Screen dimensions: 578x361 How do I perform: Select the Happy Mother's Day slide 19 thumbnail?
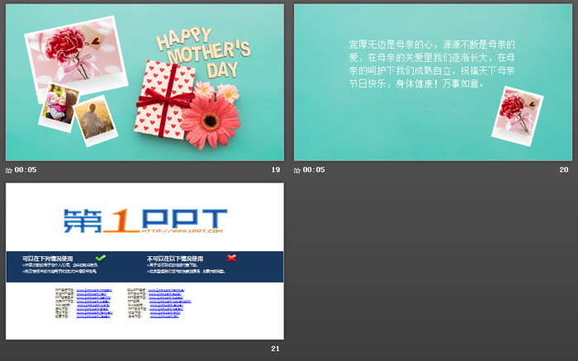(144, 83)
